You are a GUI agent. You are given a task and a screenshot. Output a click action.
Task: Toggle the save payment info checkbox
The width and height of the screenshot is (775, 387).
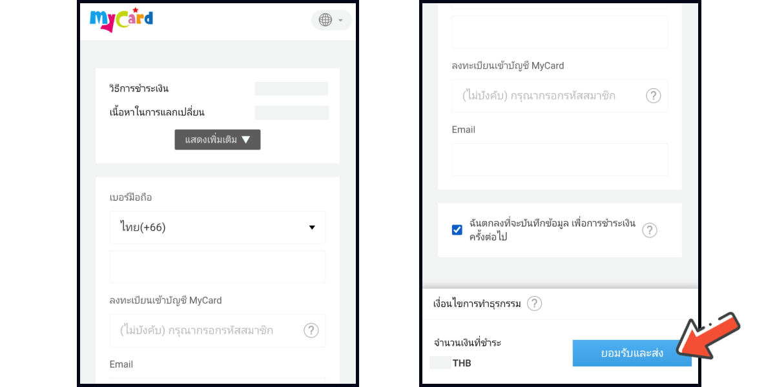click(457, 230)
